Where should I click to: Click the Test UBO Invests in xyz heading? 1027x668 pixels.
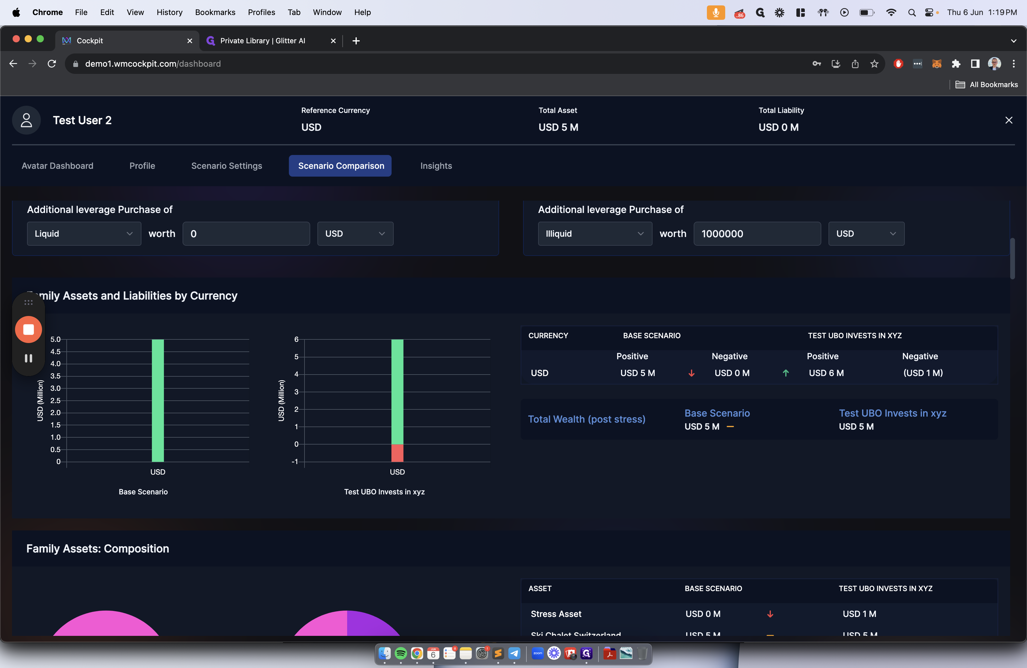coord(892,413)
